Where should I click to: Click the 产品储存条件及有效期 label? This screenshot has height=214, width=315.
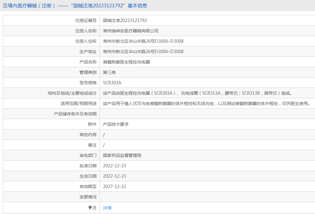click(75, 114)
